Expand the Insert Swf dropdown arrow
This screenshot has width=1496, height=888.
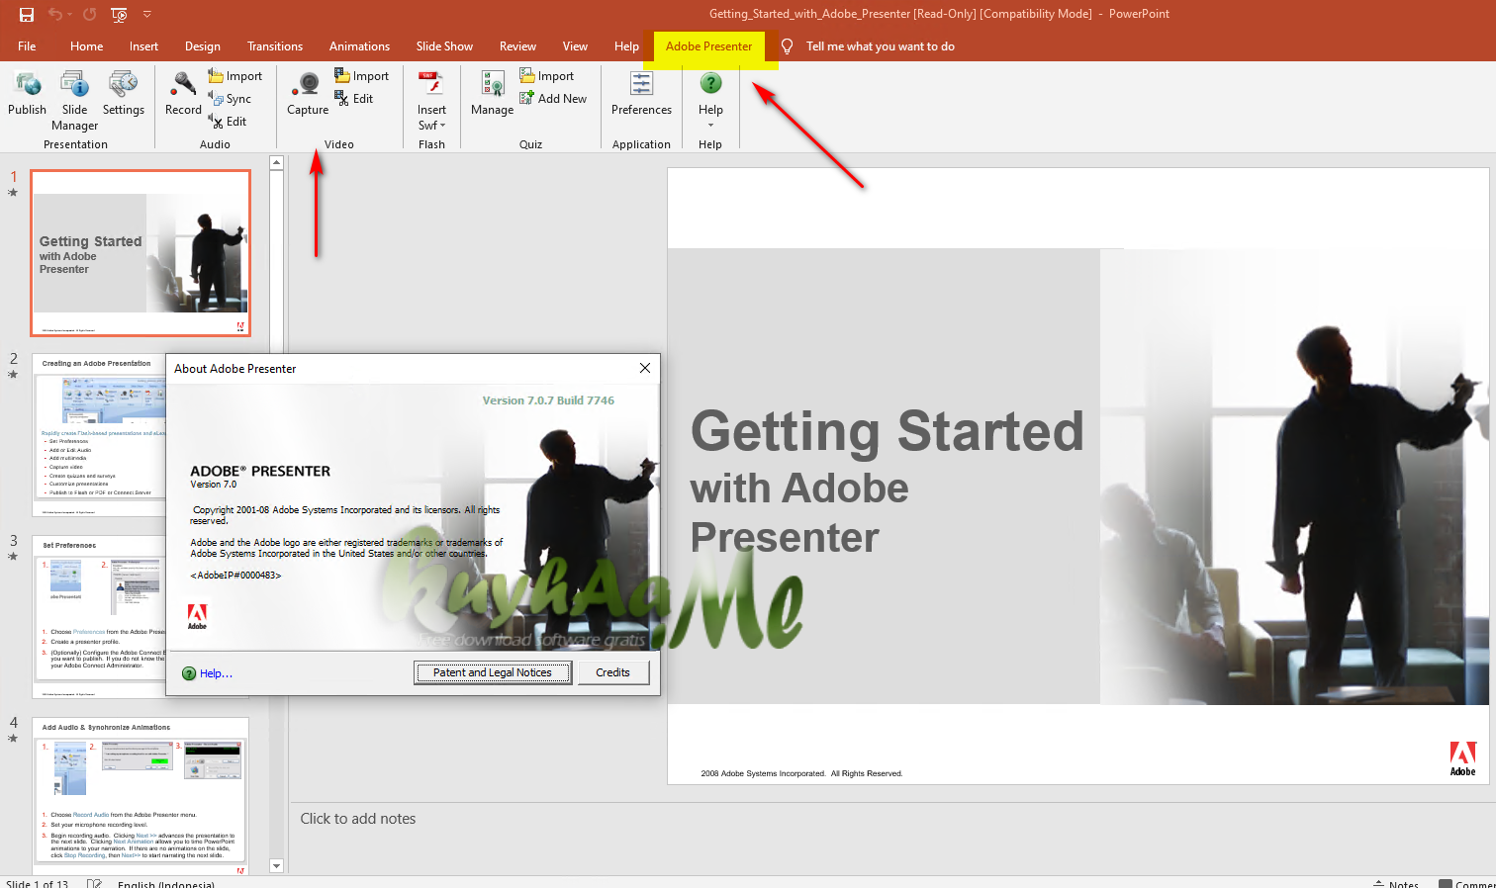tap(442, 126)
